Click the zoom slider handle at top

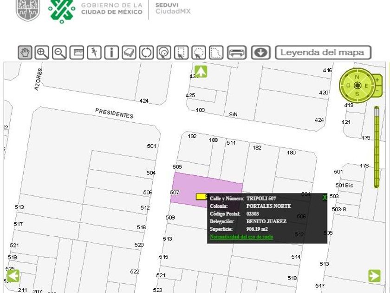click(x=377, y=111)
